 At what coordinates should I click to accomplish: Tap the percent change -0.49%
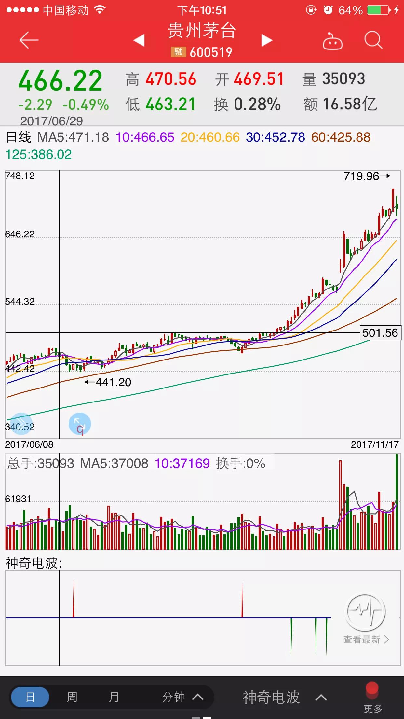pyautogui.click(x=86, y=105)
